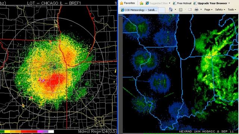Click the RSS feeds icon
Viewport: 239px width, 134px height.
(x=181, y=10)
